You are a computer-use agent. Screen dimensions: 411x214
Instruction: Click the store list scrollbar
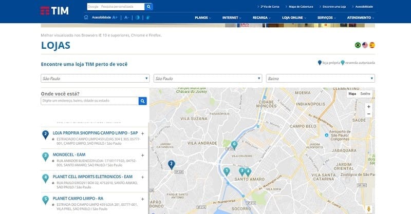(148, 168)
